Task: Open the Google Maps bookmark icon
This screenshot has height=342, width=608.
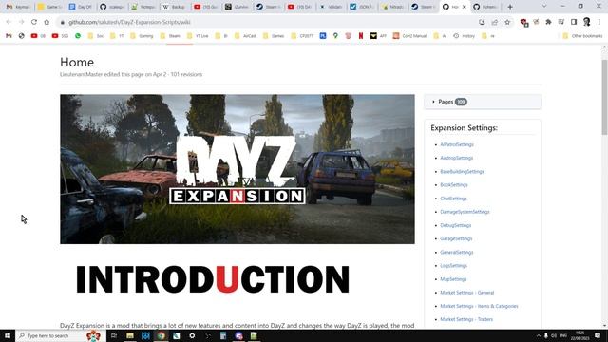Action: tap(335, 36)
